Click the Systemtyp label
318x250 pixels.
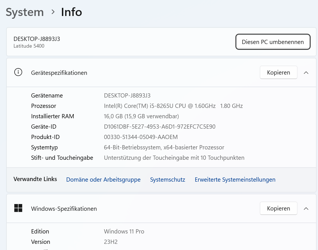pos(44,147)
